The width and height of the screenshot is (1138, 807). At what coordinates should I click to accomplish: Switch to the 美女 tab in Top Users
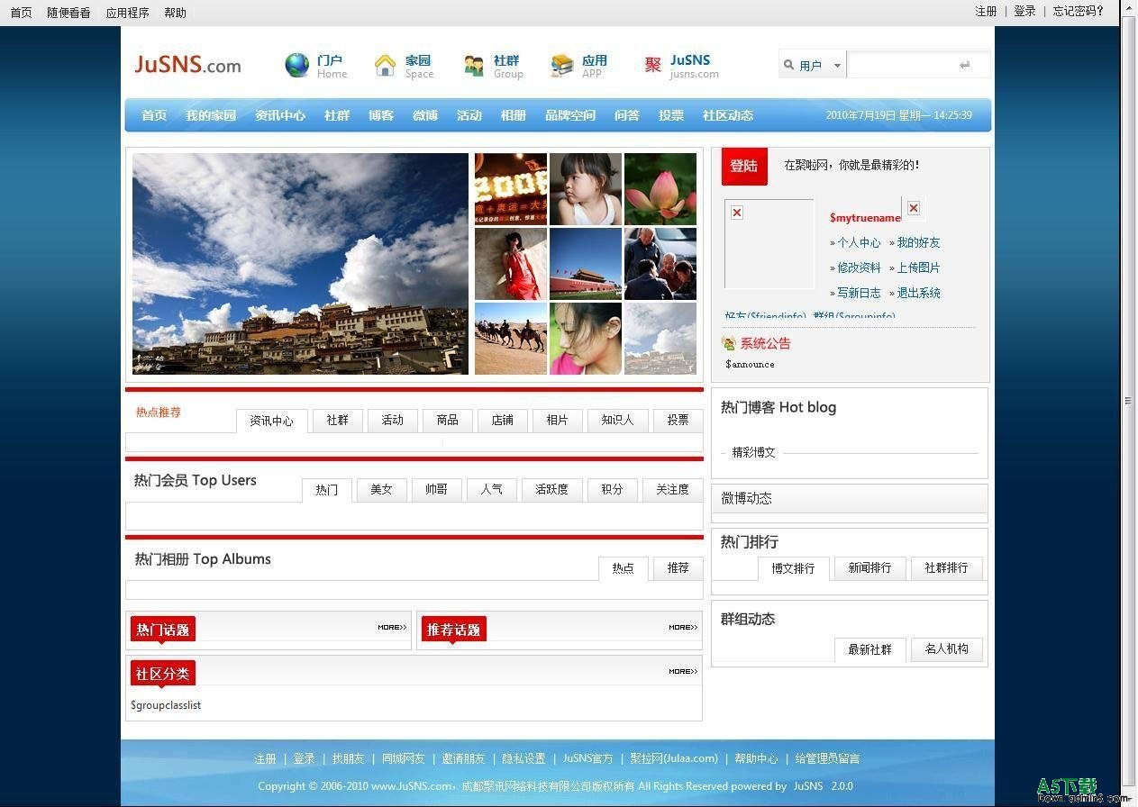point(381,490)
